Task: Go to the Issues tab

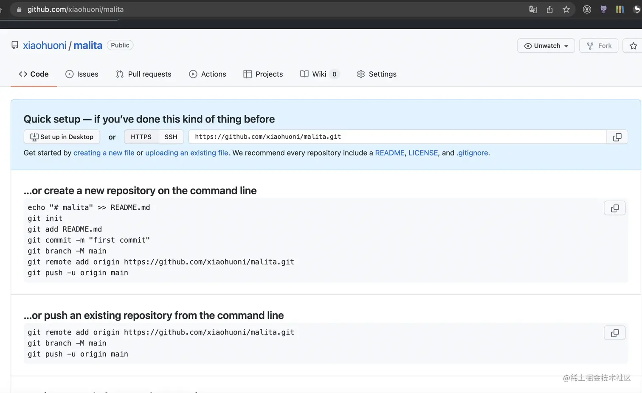Action: 82,74
